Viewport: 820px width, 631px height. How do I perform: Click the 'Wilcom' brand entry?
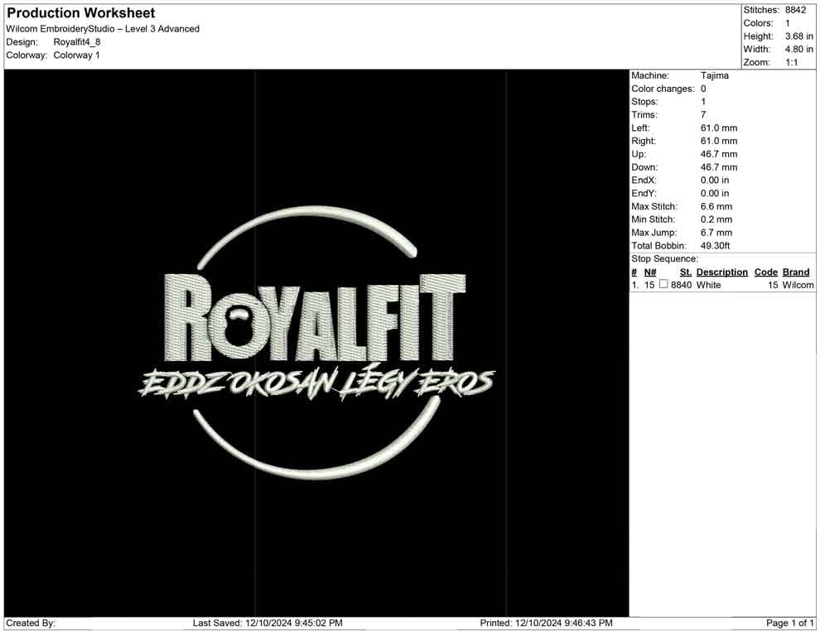pyautogui.click(x=798, y=285)
